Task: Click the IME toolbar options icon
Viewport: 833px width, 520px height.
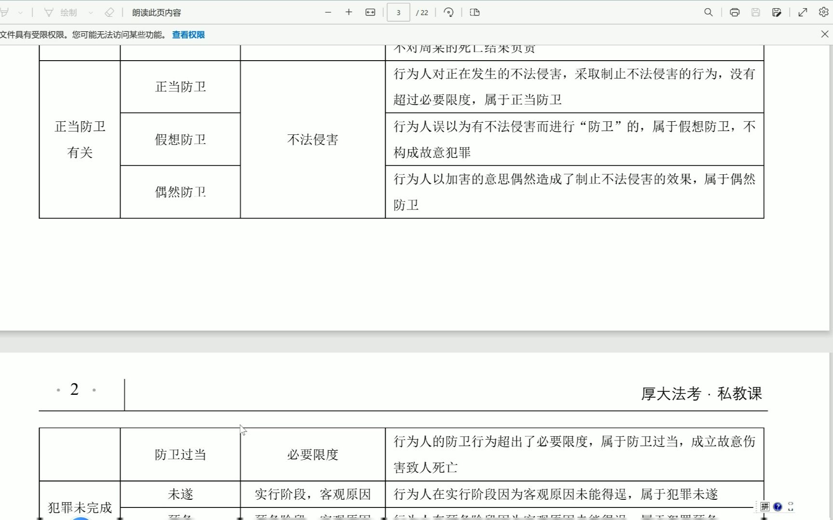Action: pos(791,507)
